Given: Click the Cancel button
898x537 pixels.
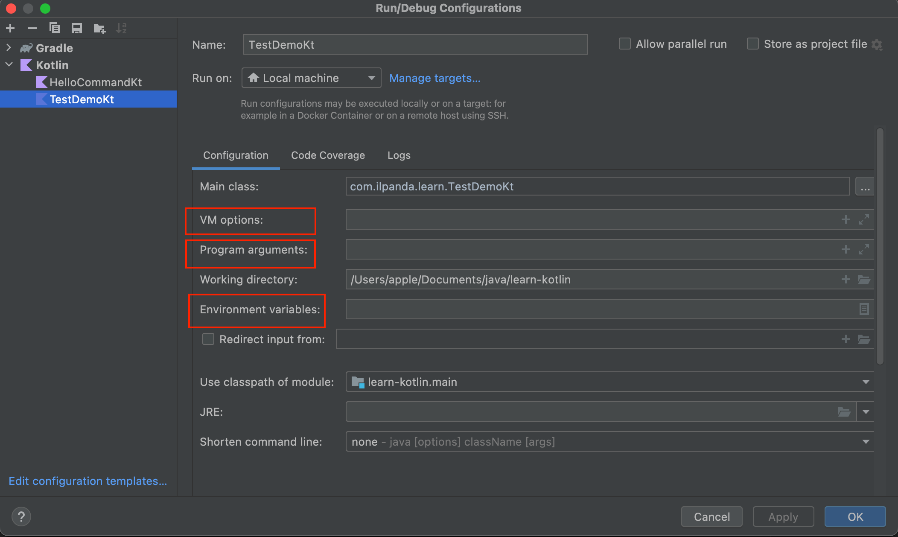Looking at the screenshot, I should pos(712,517).
